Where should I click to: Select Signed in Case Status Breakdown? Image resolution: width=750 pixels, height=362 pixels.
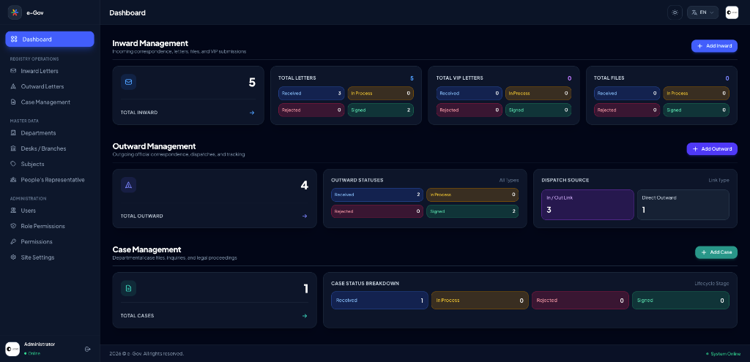point(680,301)
